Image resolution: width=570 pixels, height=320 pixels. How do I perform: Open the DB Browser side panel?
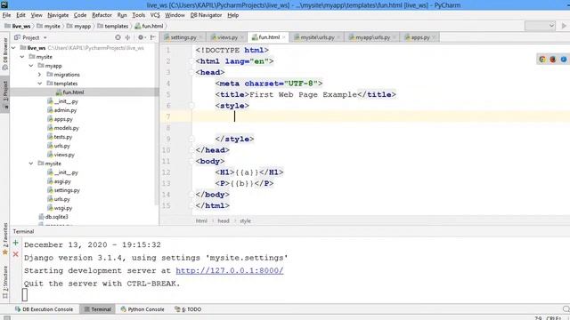[x=4, y=53]
